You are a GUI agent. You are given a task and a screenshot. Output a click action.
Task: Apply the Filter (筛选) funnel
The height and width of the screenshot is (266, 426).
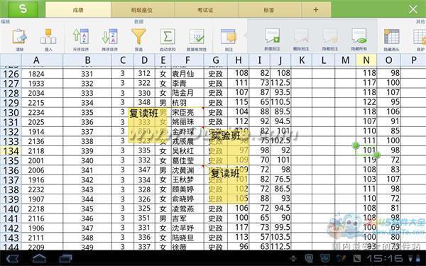138,40
